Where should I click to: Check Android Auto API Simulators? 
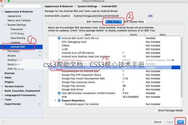click(59, 53)
